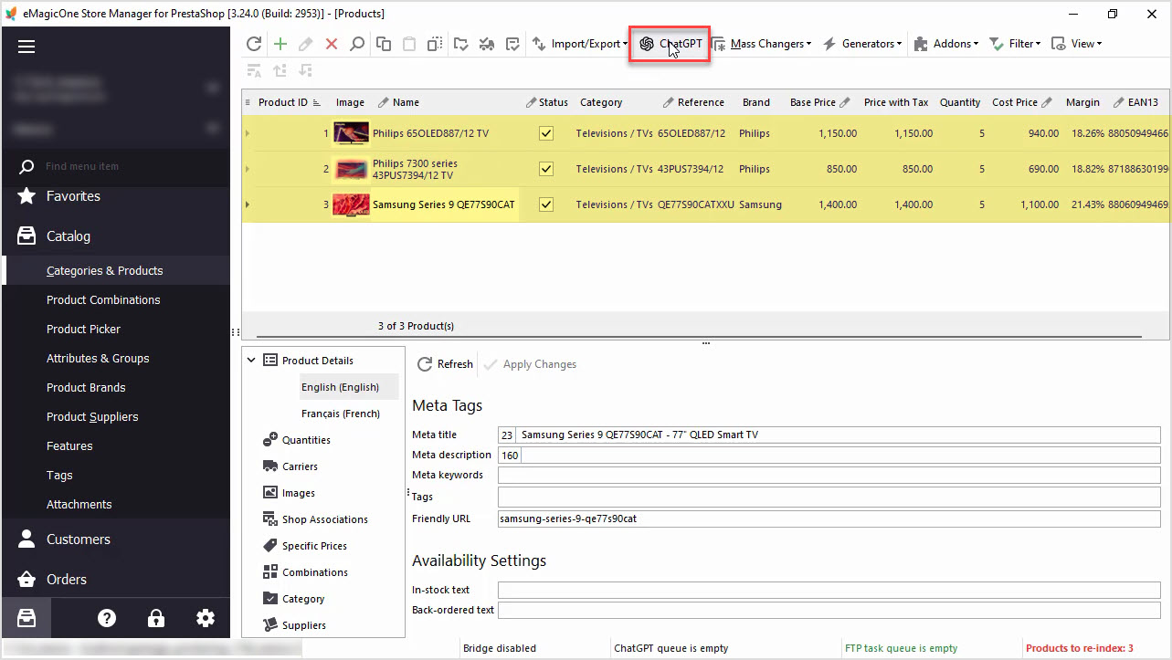Viewport: 1172px width, 660px height.
Task: Delete selected products with the red X
Action: click(332, 44)
